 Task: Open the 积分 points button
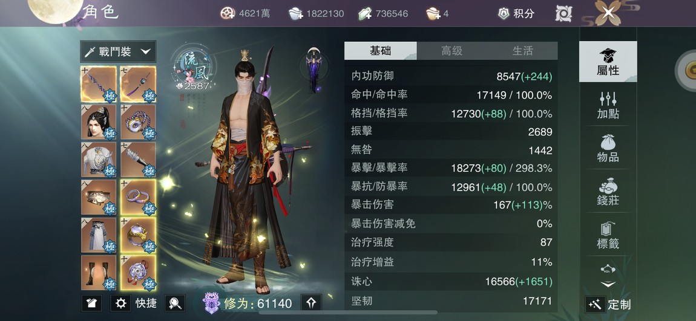517,13
